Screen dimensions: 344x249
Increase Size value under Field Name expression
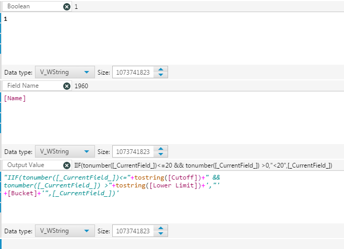coord(161,149)
